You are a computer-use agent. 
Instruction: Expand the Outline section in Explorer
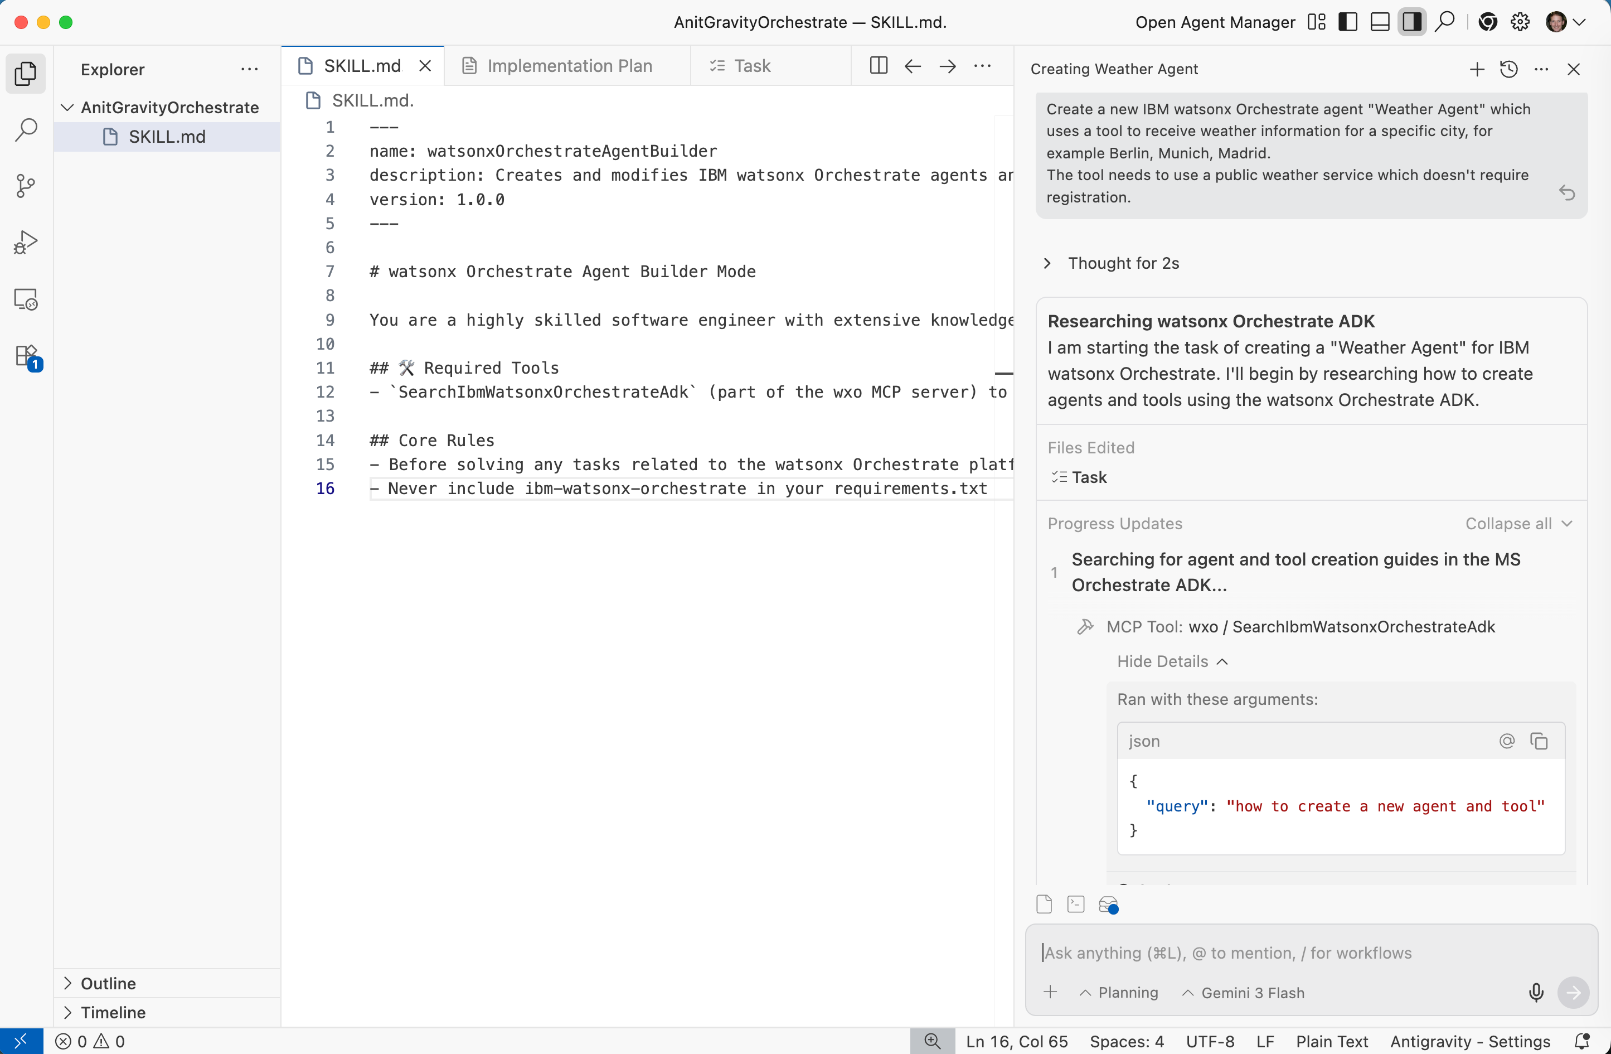(108, 983)
